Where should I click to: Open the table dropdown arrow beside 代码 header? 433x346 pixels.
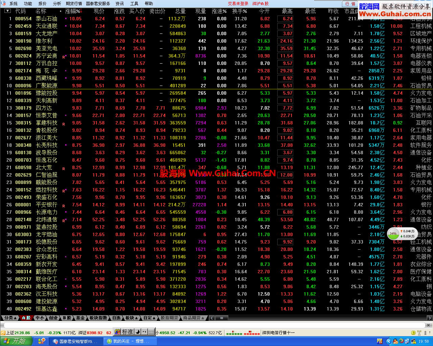(x=7, y=11)
